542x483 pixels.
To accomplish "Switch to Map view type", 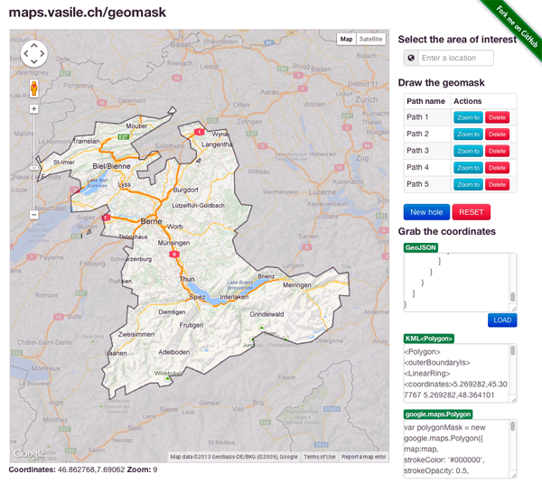I will click(x=346, y=39).
